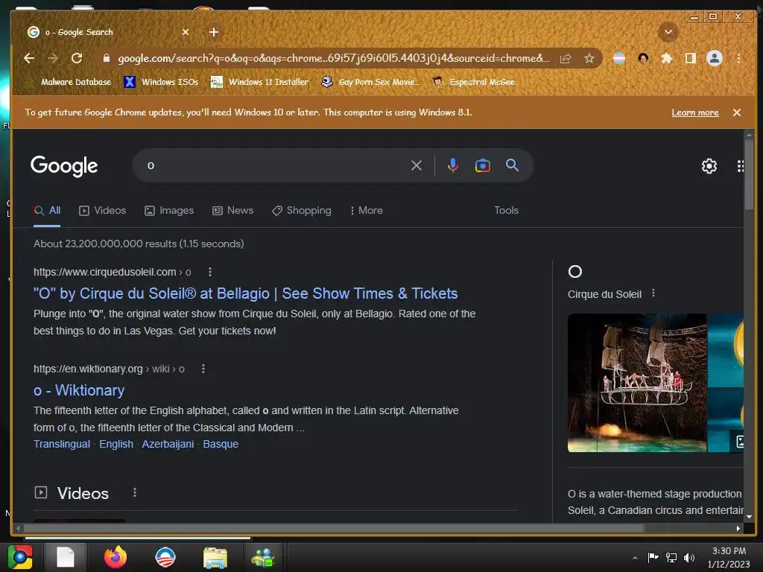
Task: Dismiss the Windows 8.1 update infobar
Action: pyautogui.click(x=737, y=112)
